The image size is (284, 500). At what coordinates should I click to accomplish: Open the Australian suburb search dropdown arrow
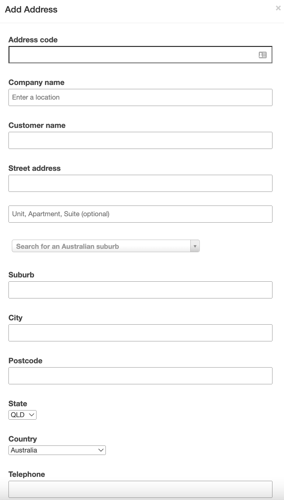click(195, 246)
